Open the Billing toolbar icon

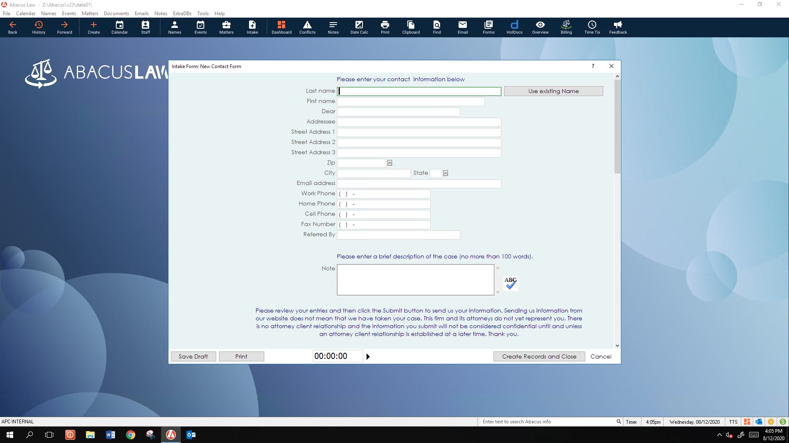(x=566, y=27)
